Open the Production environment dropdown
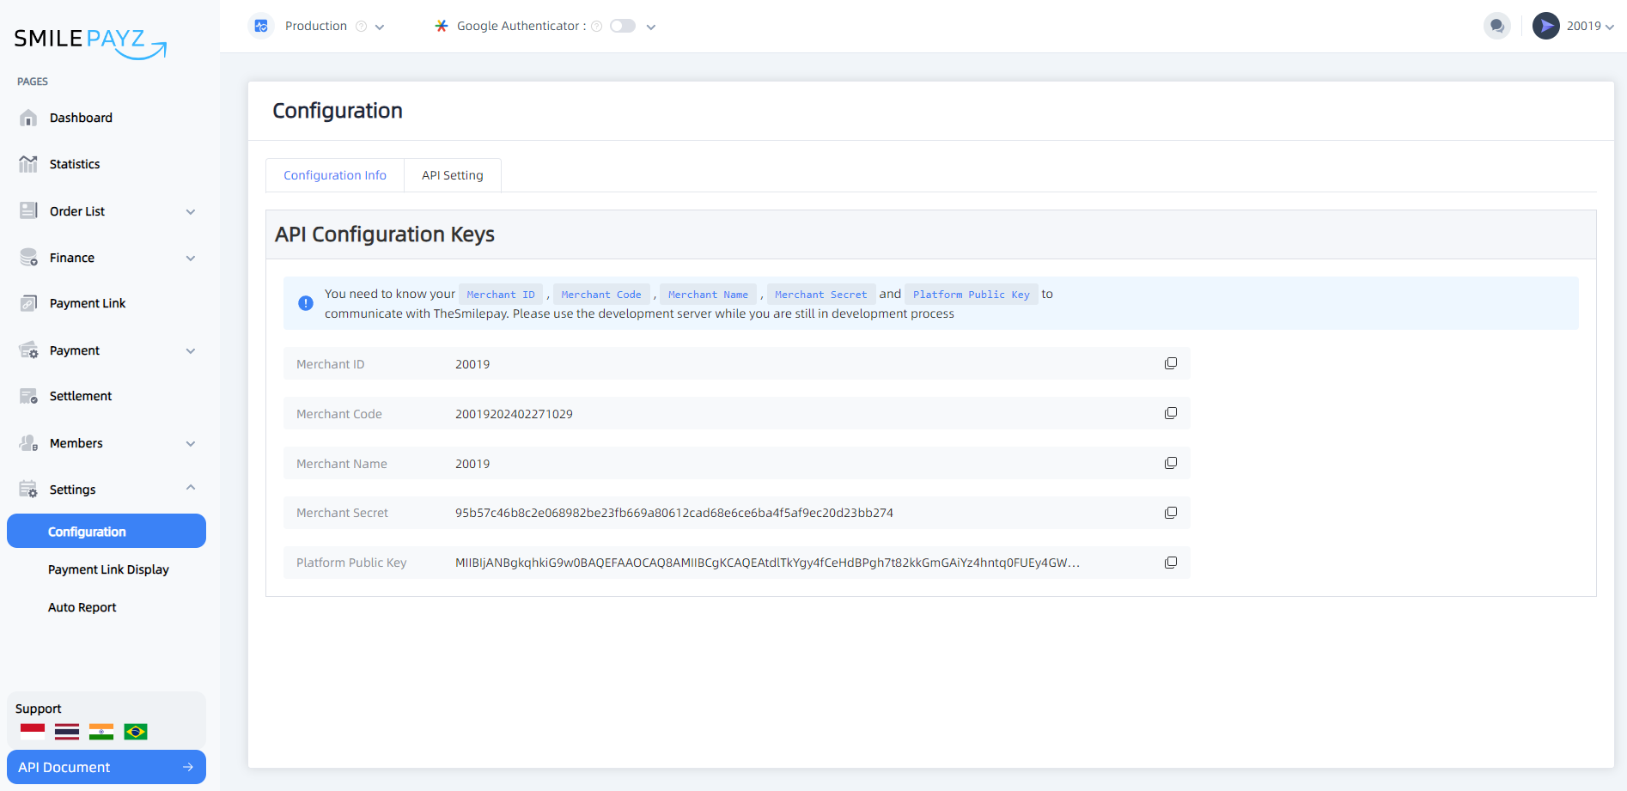 [x=380, y=27]
